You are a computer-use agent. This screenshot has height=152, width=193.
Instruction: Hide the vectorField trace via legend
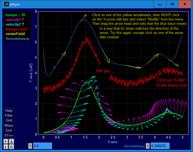pyautogui.click(x=15, y=34)
